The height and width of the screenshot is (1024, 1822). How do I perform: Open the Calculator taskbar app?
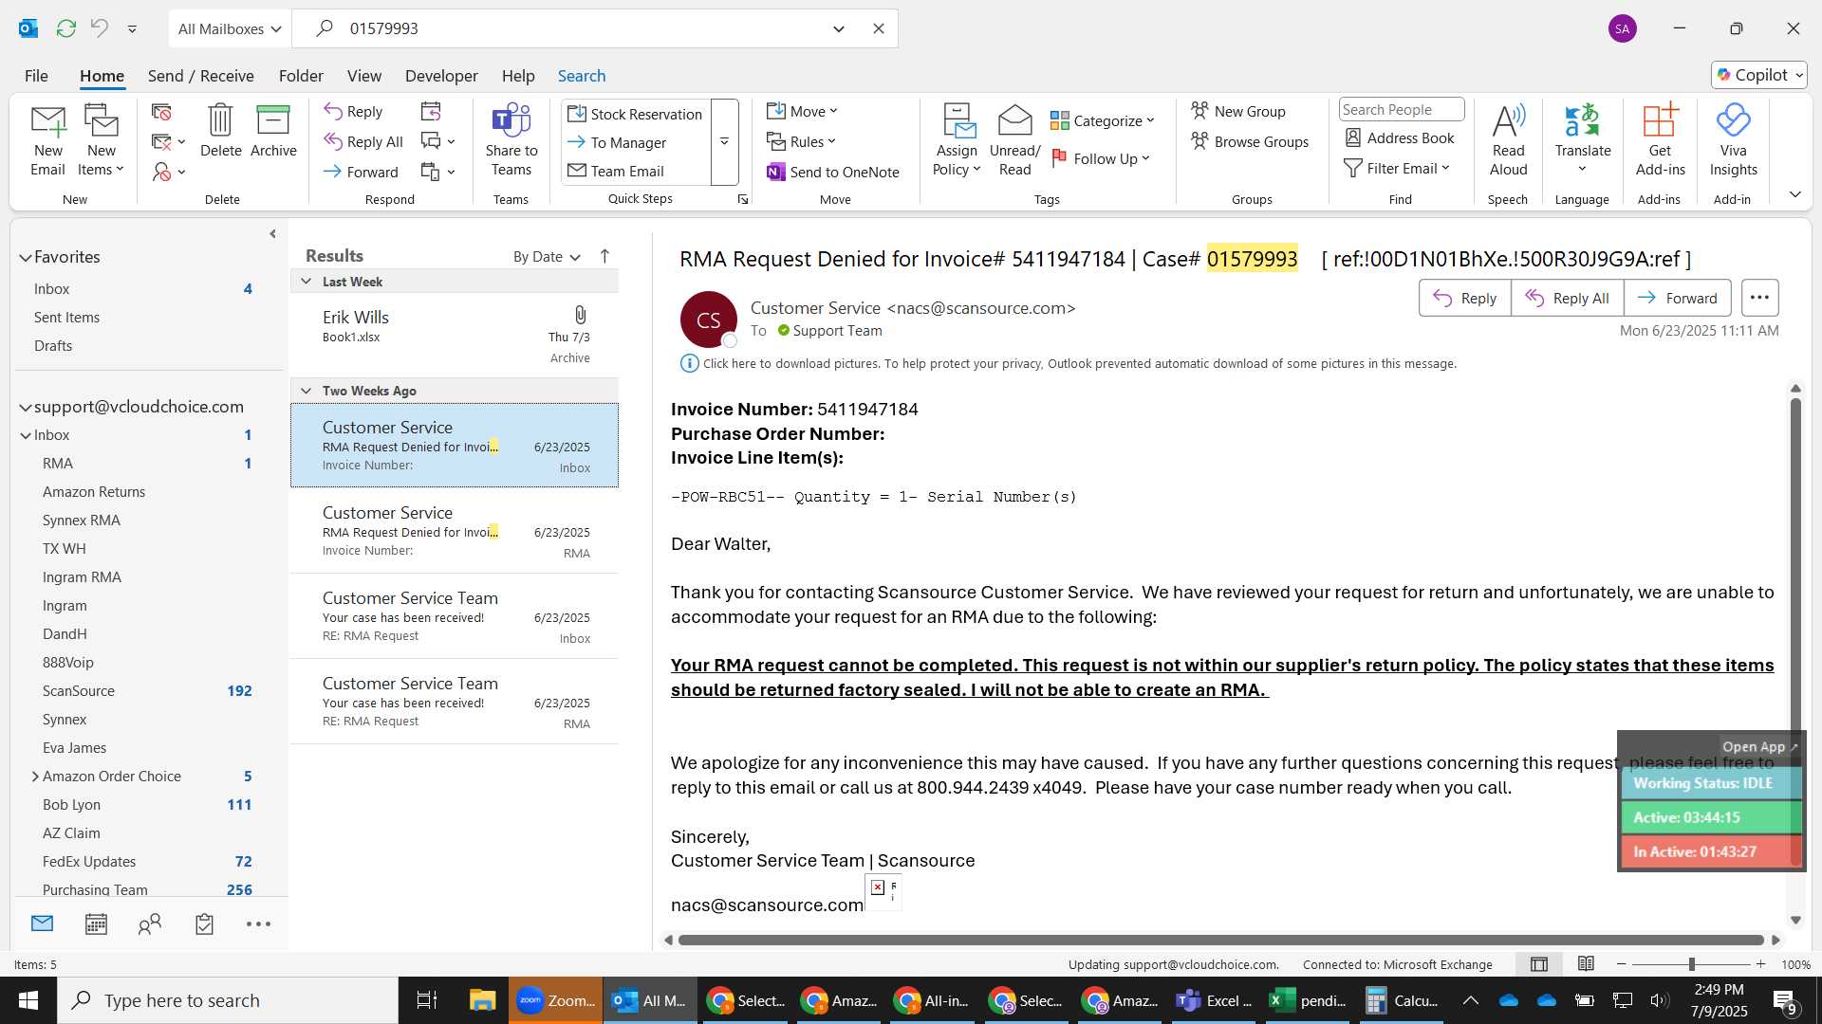pos(1403,1000)
